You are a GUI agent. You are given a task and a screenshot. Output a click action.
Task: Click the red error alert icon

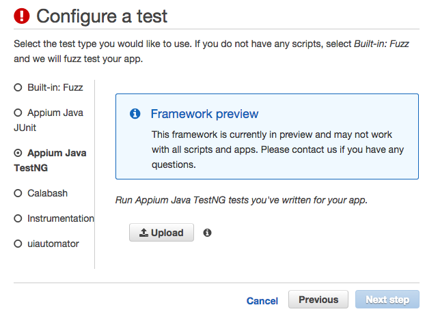click(22, 16)
